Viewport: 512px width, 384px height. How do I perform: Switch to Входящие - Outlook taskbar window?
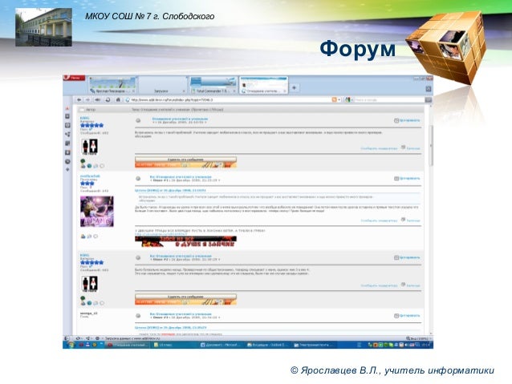pyautogui.click(x=268, y=345)
